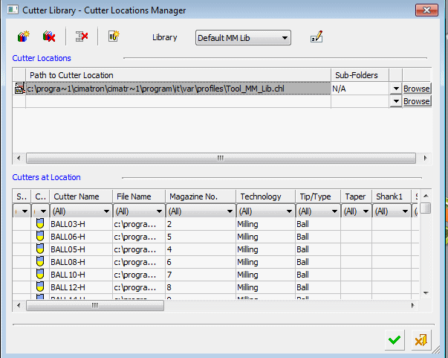The image size is (448, 358).
Task: Click the BALL03-H cutter icon
Action: tap(40, 223)
